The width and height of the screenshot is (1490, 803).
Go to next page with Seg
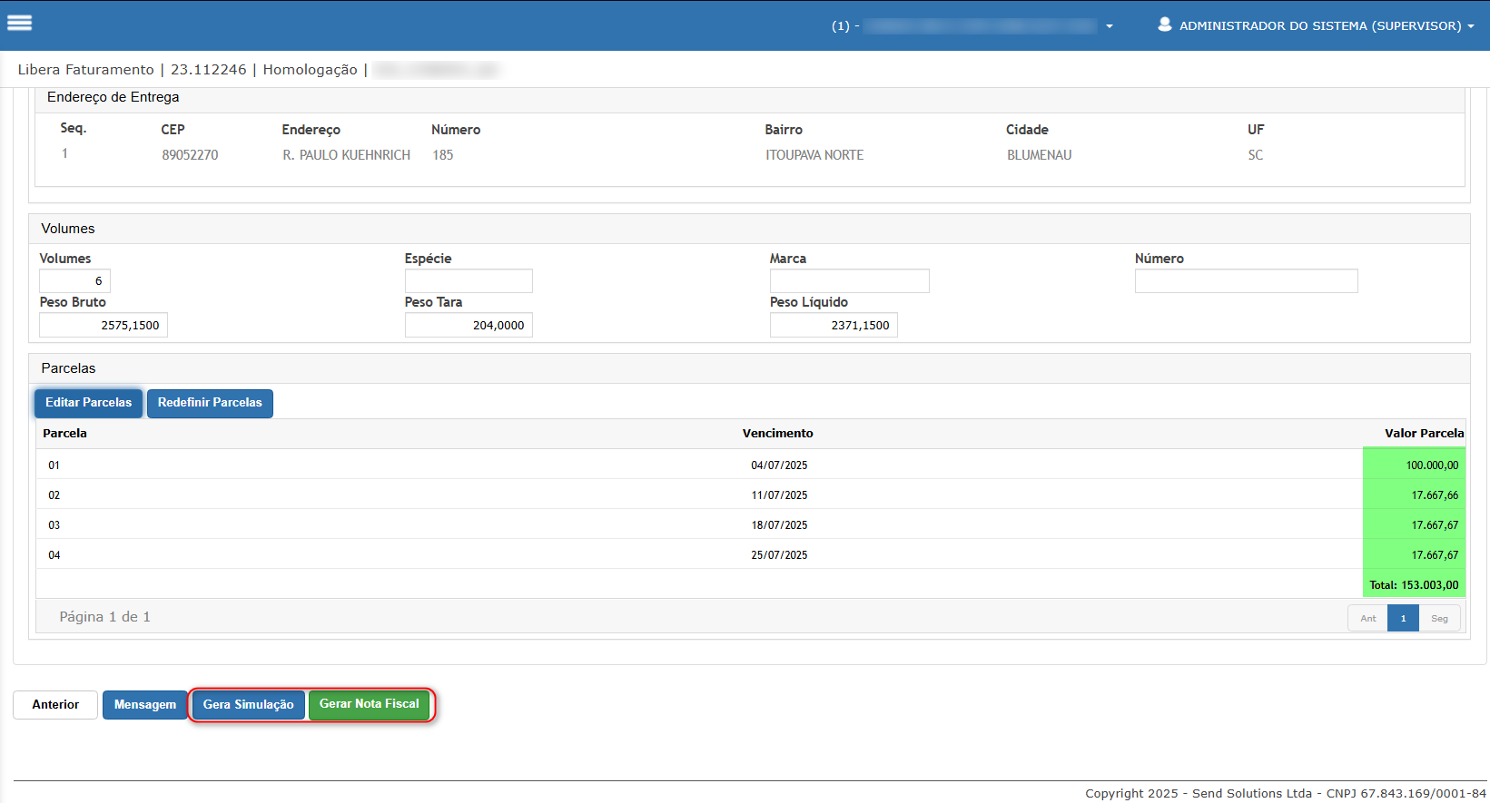pos(1439,618)
